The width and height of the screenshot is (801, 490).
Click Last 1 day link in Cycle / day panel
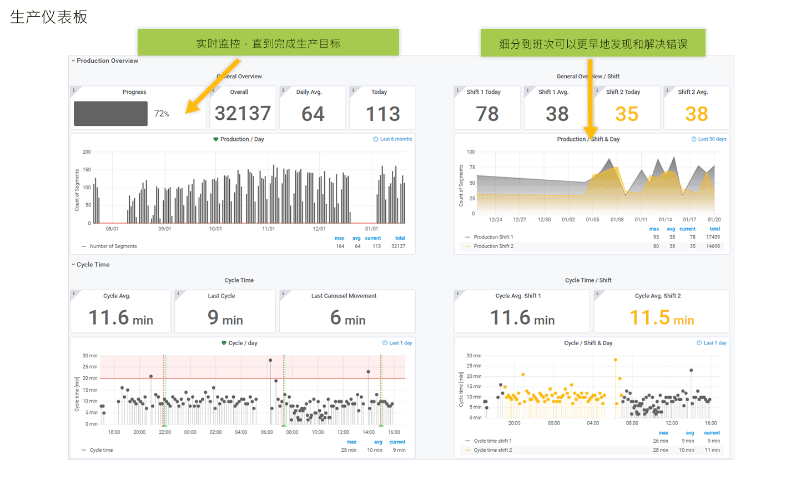(401, 343)
